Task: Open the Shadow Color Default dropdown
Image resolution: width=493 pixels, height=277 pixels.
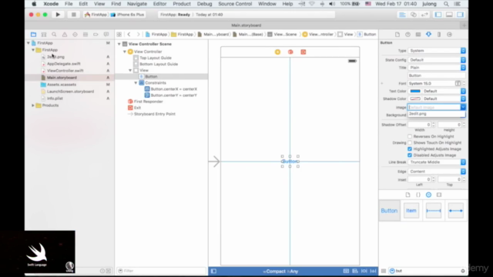Action: pyautogui.click(x=444, y=98)
